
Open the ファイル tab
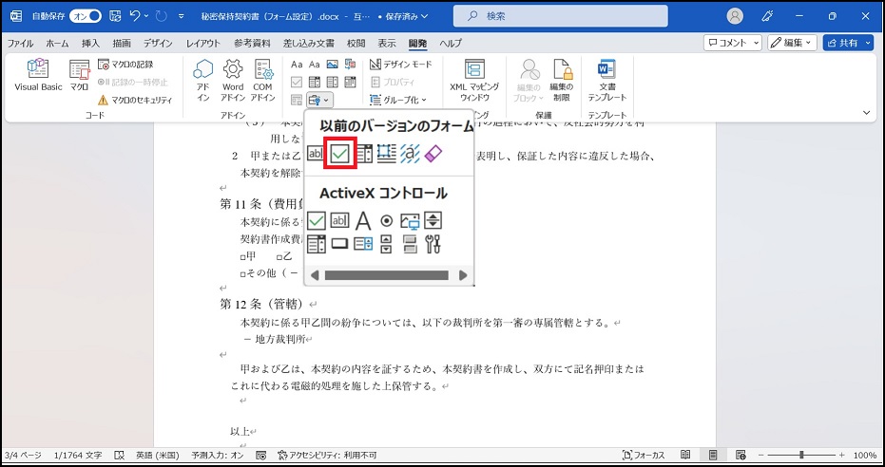20,43
